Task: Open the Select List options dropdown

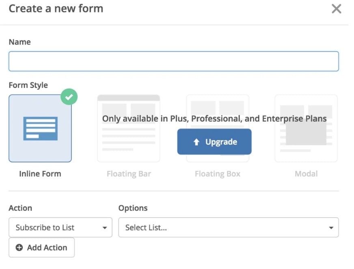Action: (x=228, y=227)
